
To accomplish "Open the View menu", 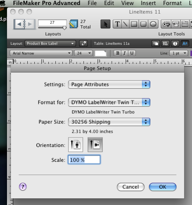I will tap(127, 3).
